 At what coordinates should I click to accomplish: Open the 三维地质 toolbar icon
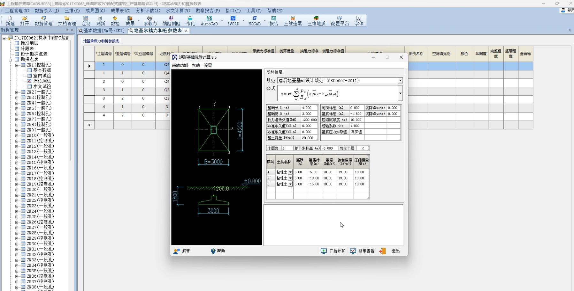pos(316,20)
